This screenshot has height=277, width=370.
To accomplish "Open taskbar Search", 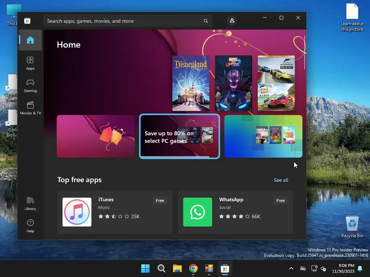I will point(162,268).
